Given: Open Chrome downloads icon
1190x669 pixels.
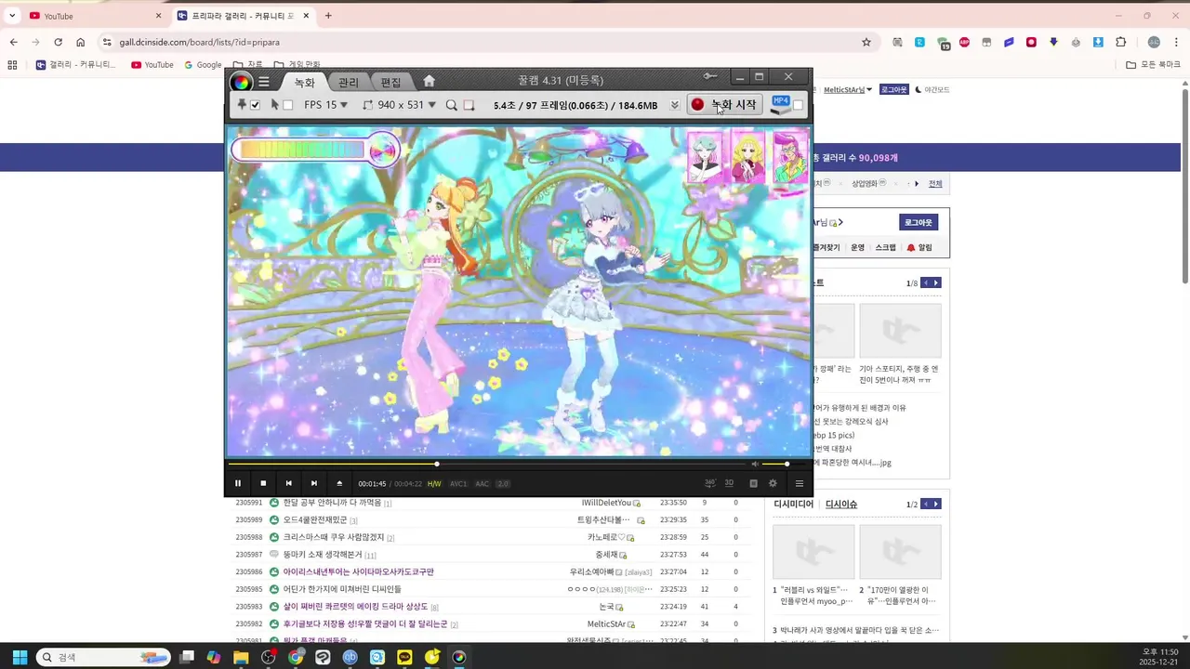Looking at the screenshot, I should click(1098, 42).
